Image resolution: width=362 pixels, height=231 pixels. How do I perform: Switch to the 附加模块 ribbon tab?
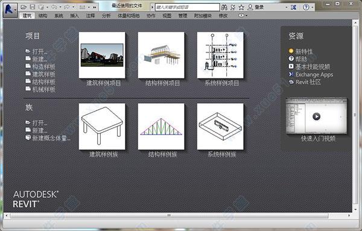(x=203, y=16)
